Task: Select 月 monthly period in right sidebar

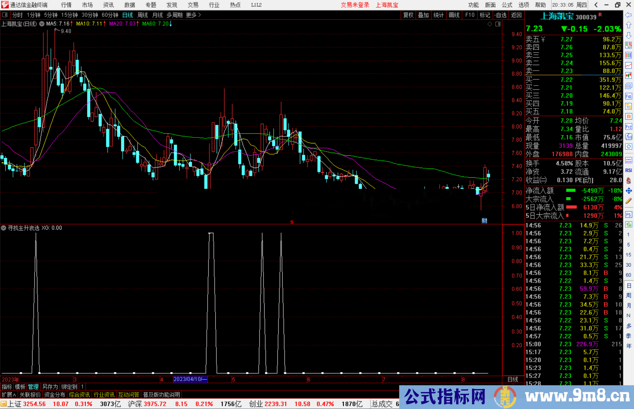Action: 628,306
